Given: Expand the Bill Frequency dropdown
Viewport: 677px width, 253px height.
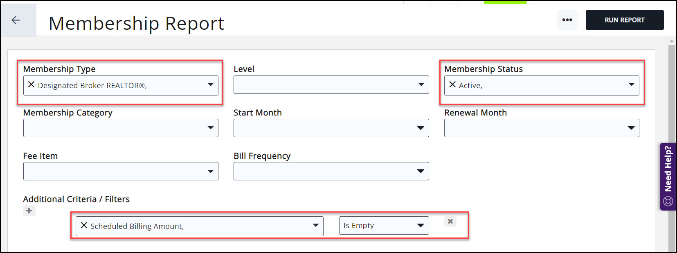Looking at the screenshot, I should coord(421,171).
